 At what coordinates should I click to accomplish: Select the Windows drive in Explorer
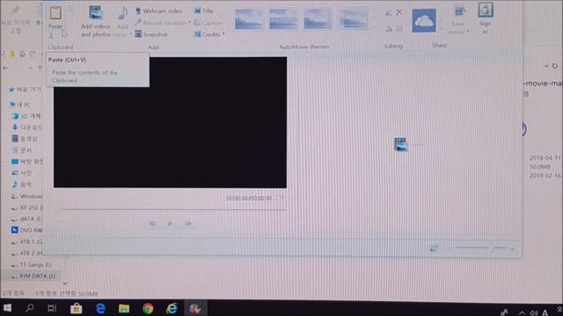click(x=27, y=197)
